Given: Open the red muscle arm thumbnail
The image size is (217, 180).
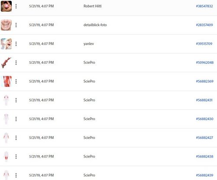Looking at the screenshot, I should point(6,62).
